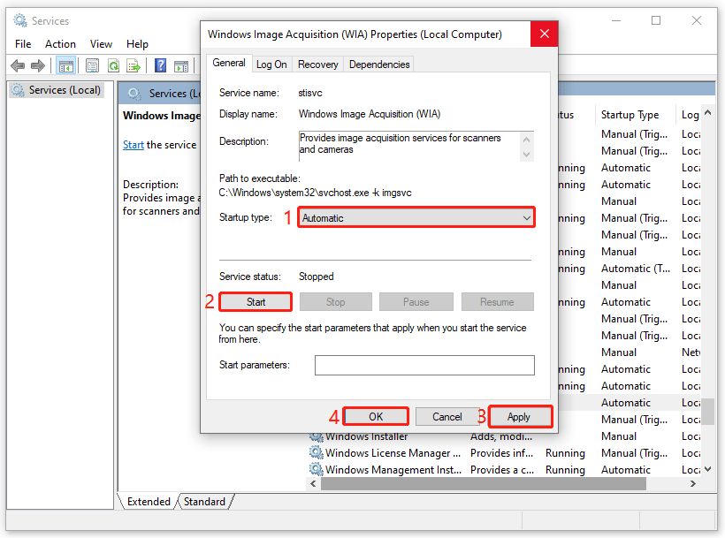Open the Action menu
Image resolution: width=725 pixels, height=538 pixels.
click(60, 43)
